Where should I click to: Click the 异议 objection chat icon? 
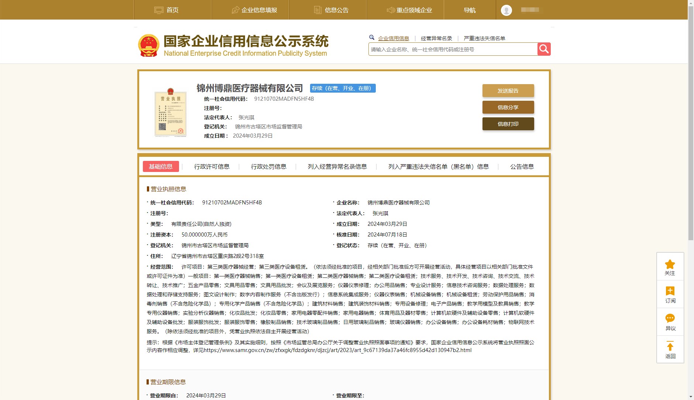pos(670,318)
